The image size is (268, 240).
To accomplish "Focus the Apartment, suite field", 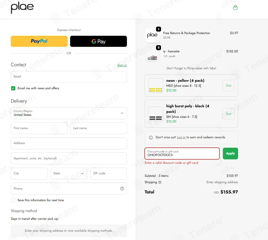I will coord(69,159).
